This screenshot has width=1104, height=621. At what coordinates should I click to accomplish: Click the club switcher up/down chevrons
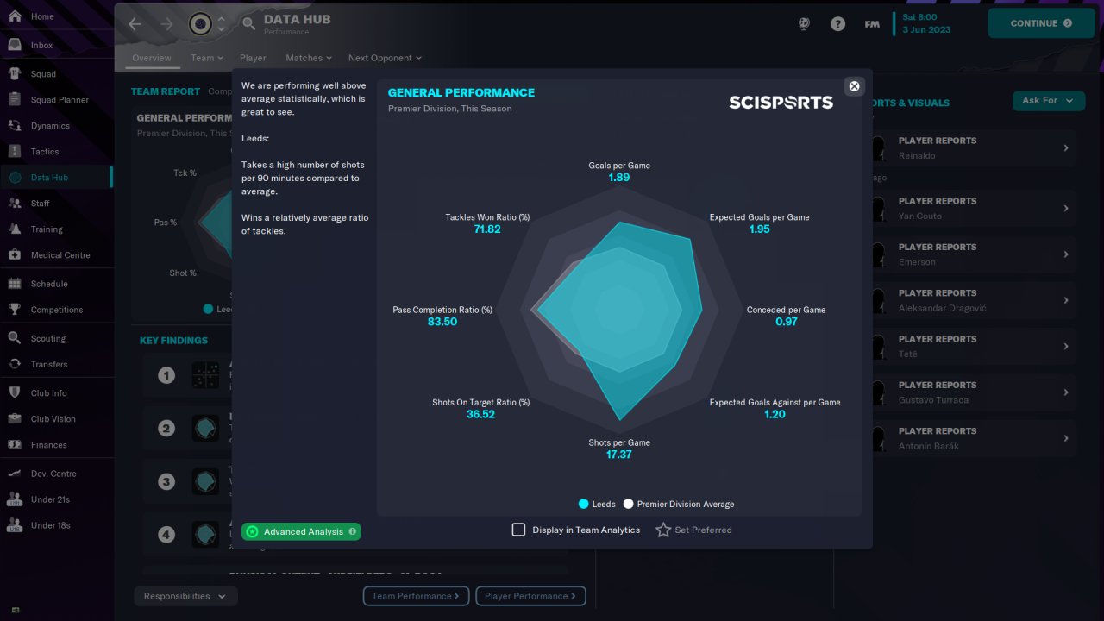click(x=222, y=24)
